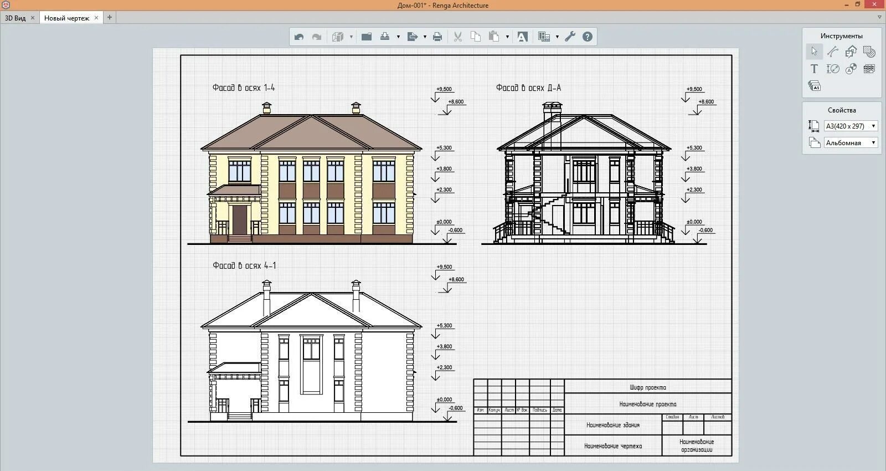This screenshot has height=471, width=886.
Task: Click the Paste clipboard icon
Action: (x=494, y=37)
